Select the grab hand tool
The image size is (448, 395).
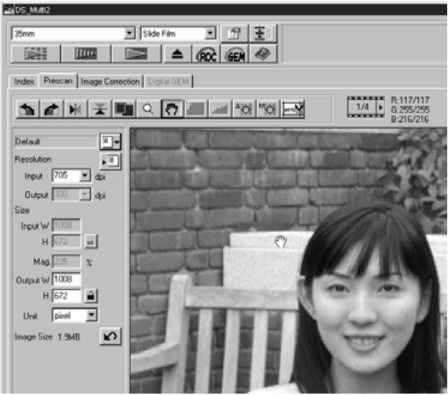pyautogui.click(x=172, y=109)
